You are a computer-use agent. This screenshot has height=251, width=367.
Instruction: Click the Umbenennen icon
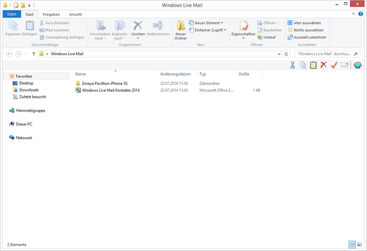click(158, 25)
